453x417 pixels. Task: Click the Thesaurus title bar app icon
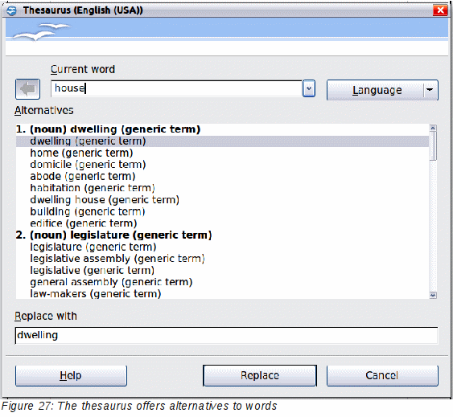click(x=12, y=10)
